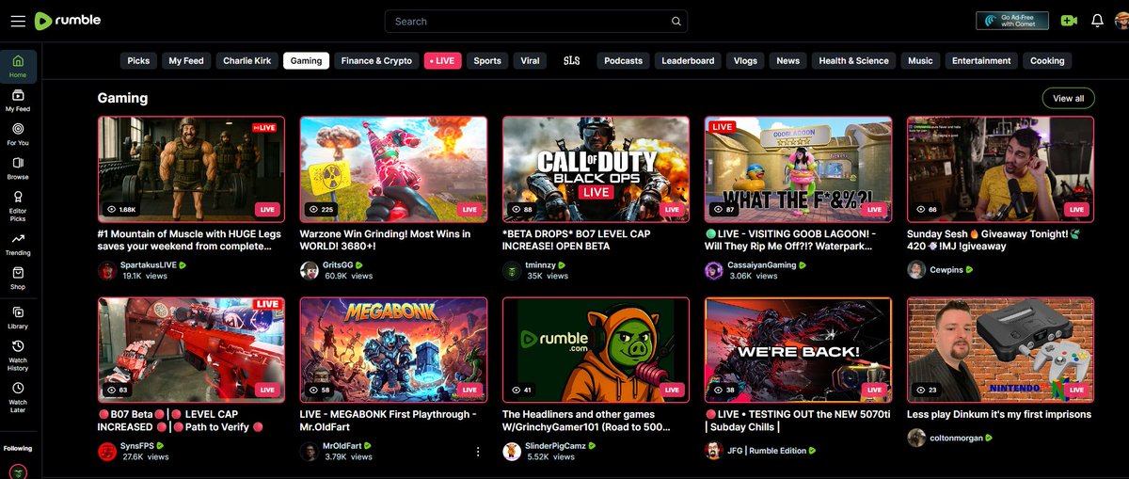The height and width of the screenshot is (479, 1129).
Task: Select the Picks category tab
Action: 138,60
